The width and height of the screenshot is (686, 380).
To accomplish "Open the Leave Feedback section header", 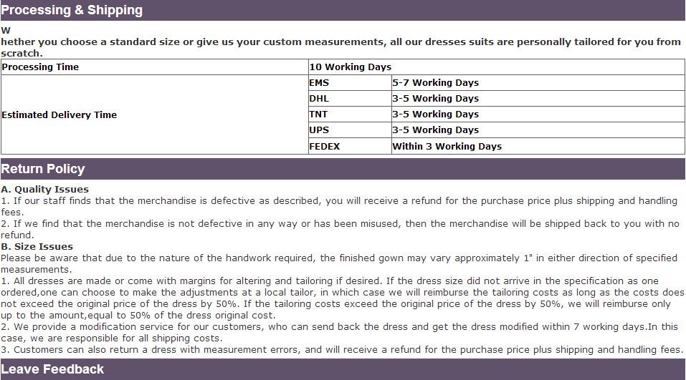I will coord(52,369).
